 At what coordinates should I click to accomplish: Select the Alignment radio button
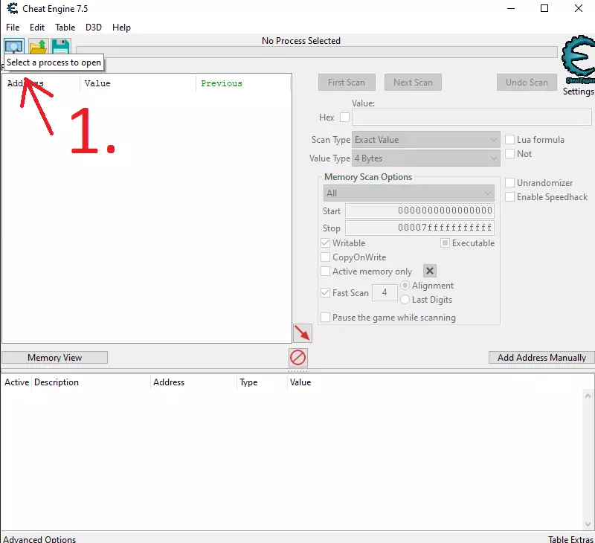point(405,286)
